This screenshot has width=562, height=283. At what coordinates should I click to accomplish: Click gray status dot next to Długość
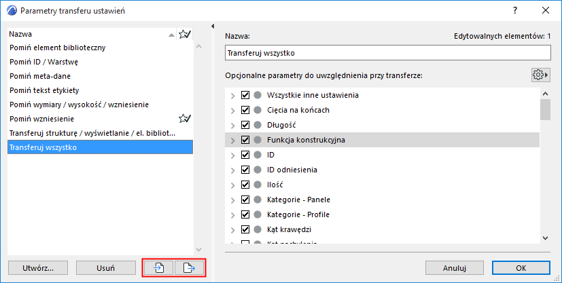[258, 125]
